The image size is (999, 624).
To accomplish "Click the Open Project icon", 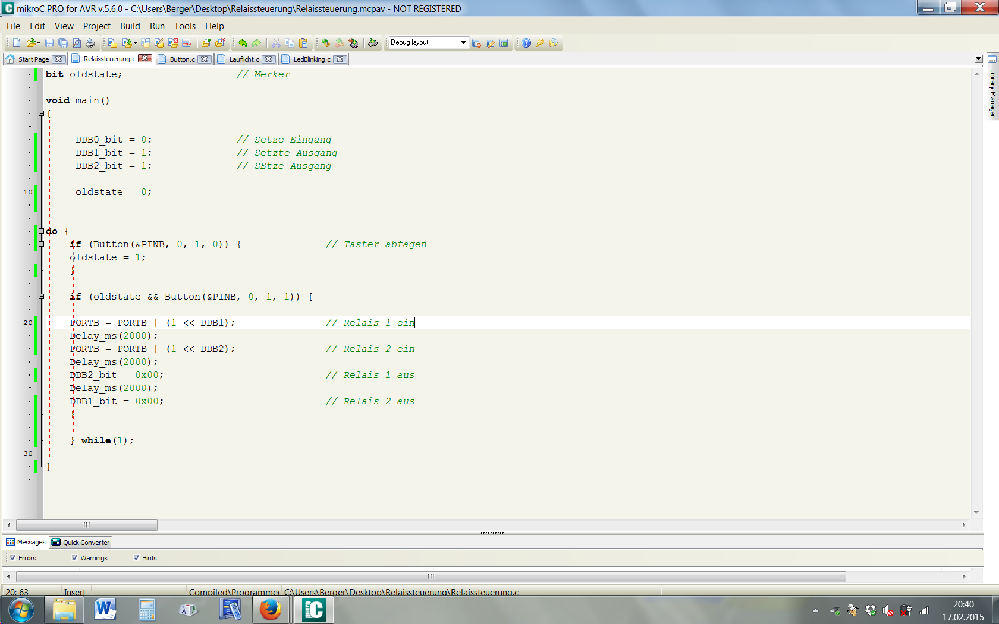I will [127, 43].
